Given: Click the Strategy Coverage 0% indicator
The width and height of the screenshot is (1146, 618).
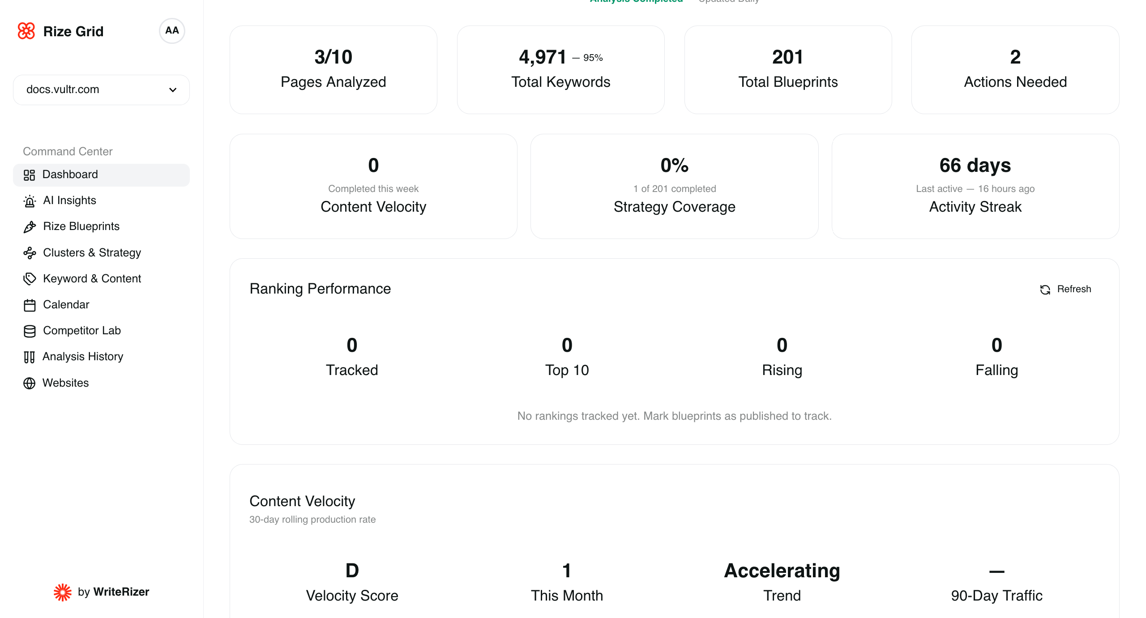Looking at the screenshot, I should coord(674,165).
